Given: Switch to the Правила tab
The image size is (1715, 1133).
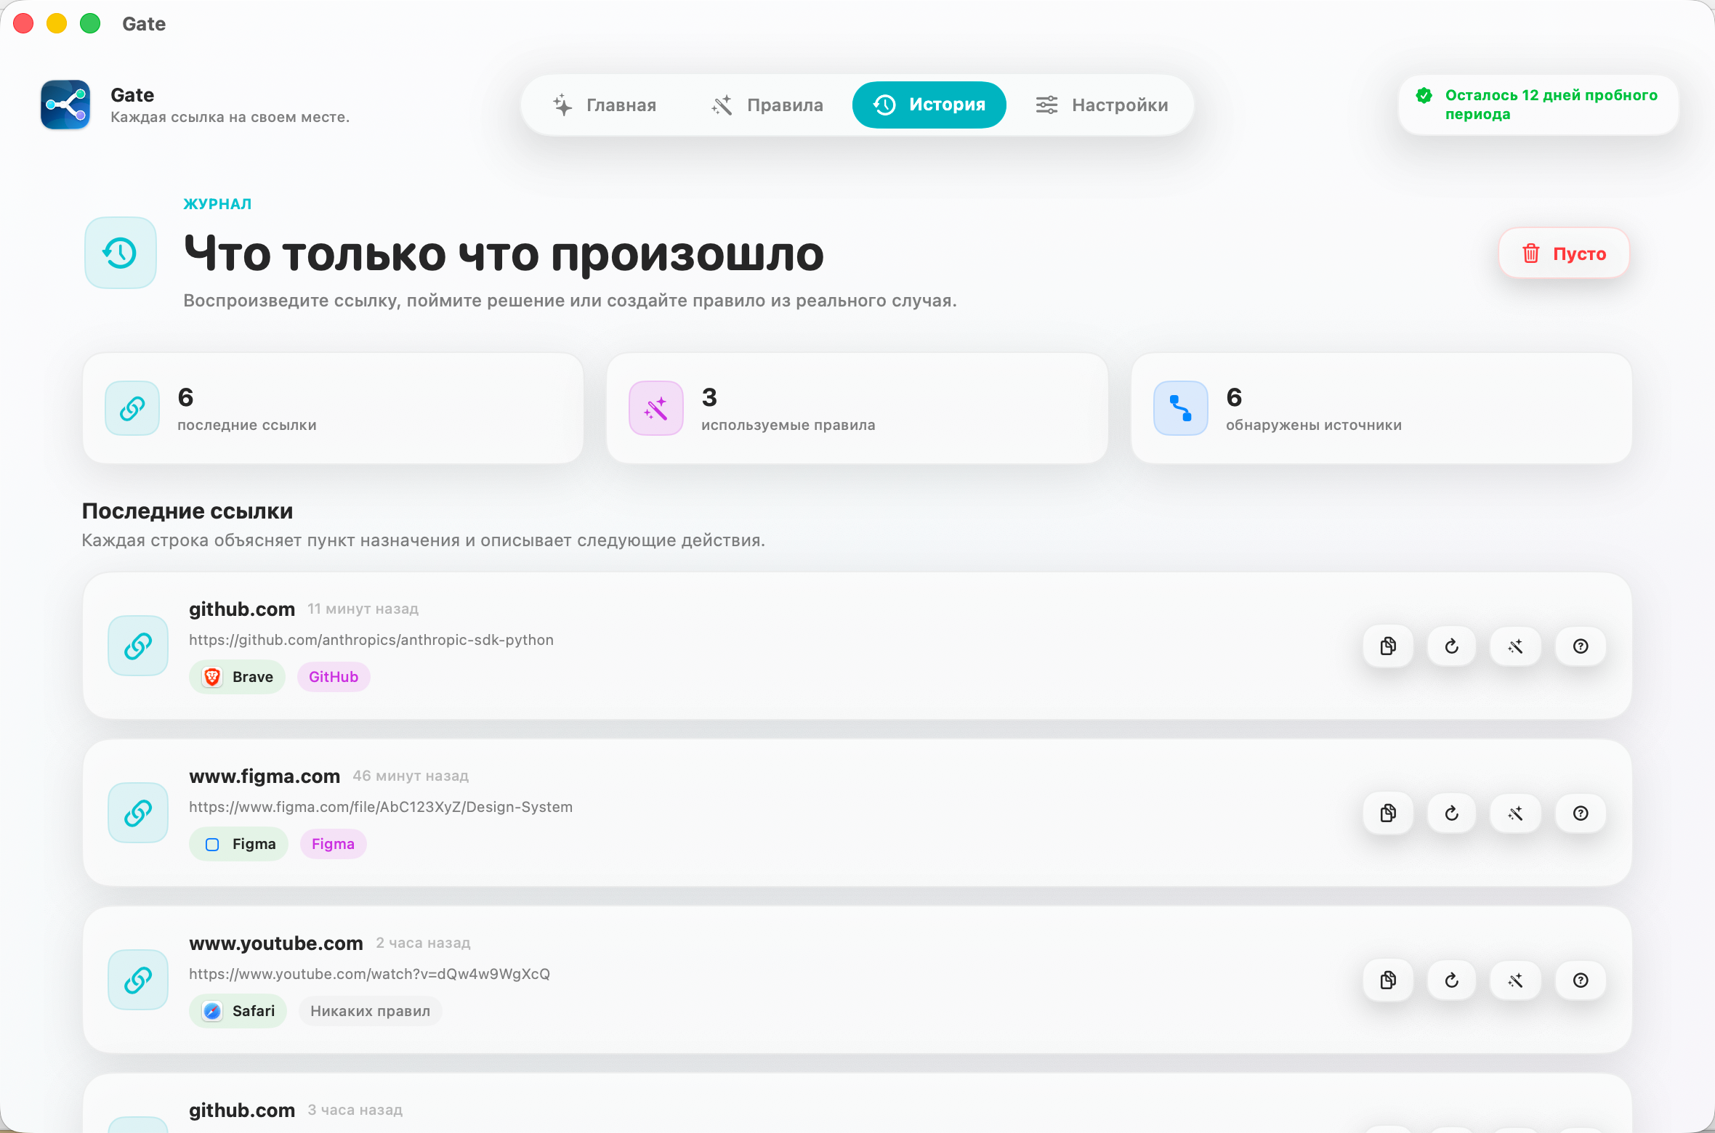Looking at the screenshot, I should (x=767, y=105).
